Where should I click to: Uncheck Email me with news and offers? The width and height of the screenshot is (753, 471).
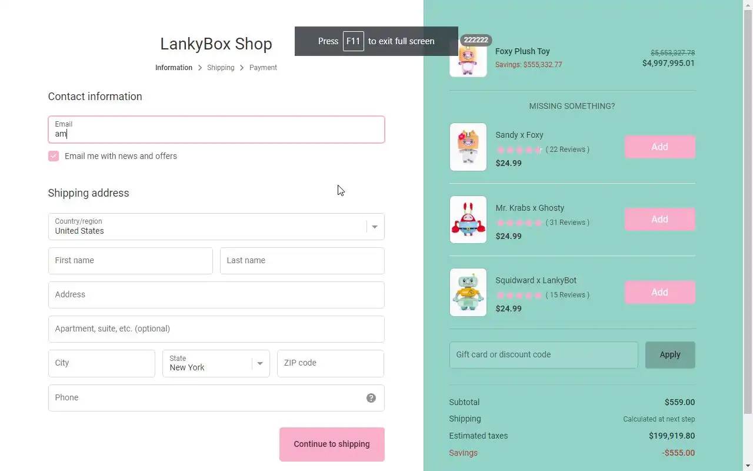[54, 156]
